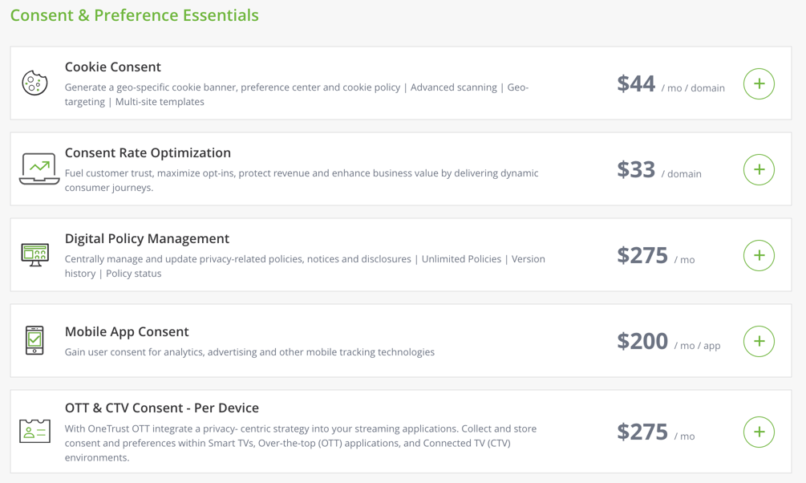Add Mobile App Consent with its plus button
806x483 pixels.
pyautogui.click(x=759, y=341)
